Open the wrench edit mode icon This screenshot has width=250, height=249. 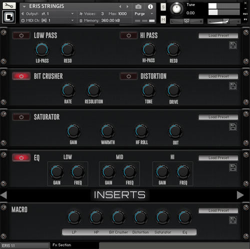9,6
